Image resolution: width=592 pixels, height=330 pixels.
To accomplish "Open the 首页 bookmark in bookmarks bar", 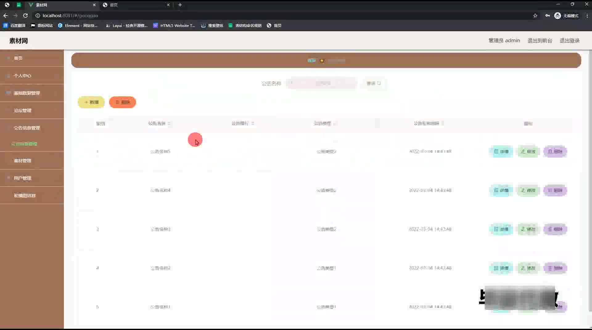I will [274, 26].
